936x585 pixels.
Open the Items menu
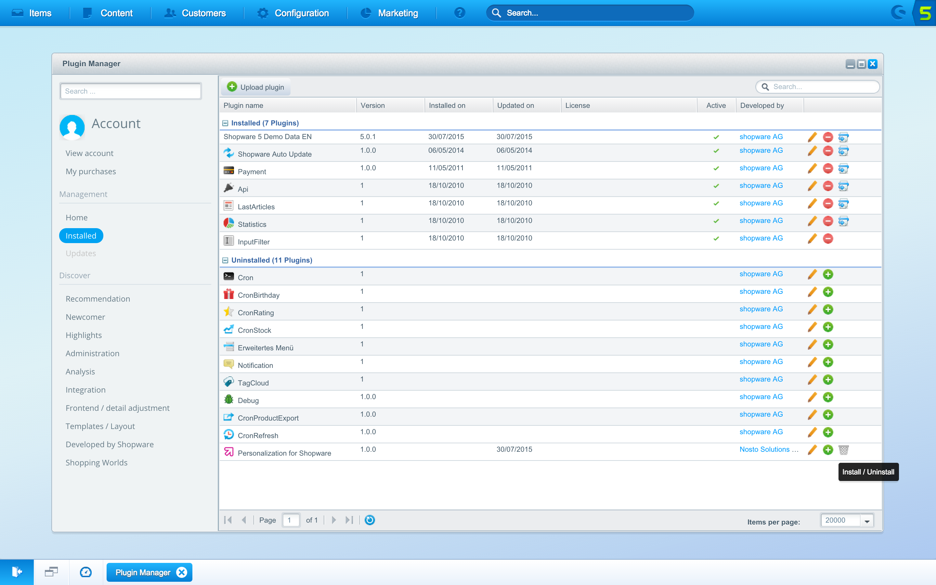(x=32, y=13)
